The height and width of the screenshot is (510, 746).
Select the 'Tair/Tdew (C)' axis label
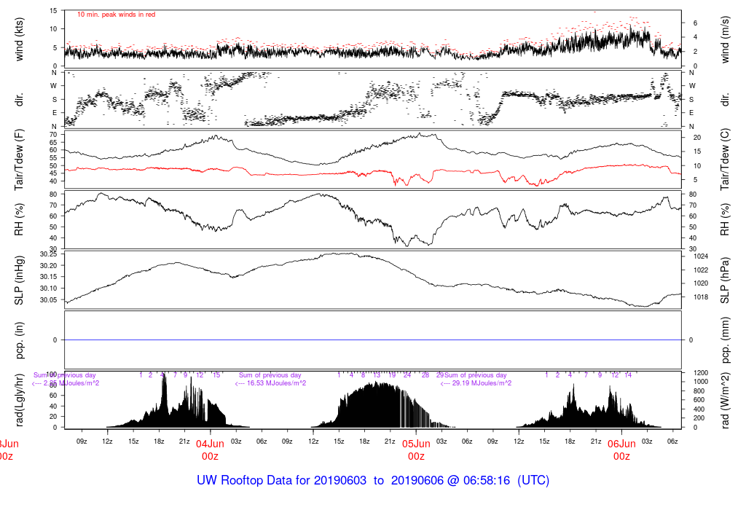coord(725,160)
